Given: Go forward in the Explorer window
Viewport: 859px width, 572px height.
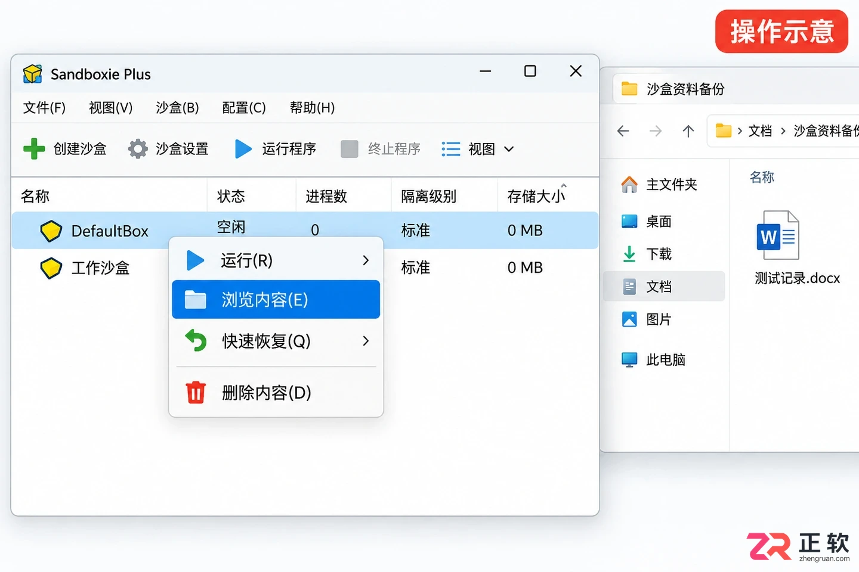Looking at the screenshot, I should coord(656,131).
